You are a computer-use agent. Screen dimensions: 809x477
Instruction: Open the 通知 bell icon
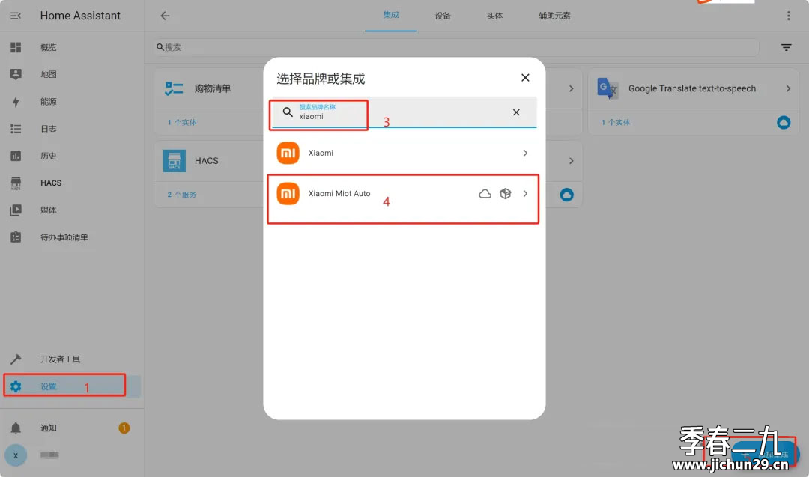click(x=16, y=428)
